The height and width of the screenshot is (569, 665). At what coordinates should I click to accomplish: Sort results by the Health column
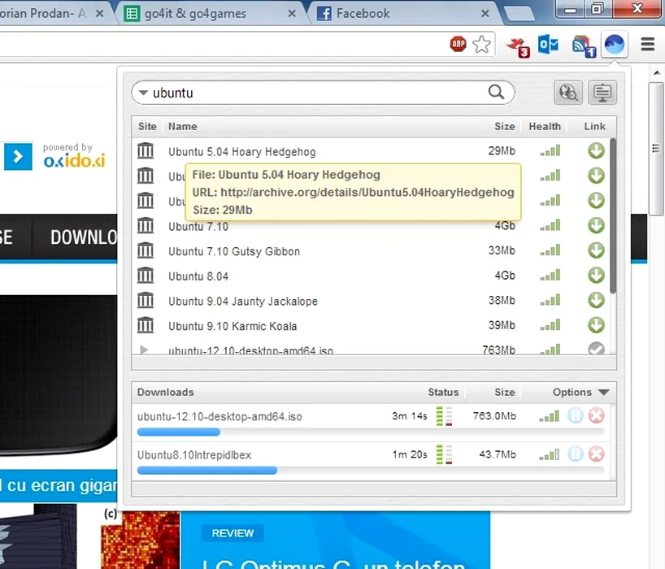545,126
